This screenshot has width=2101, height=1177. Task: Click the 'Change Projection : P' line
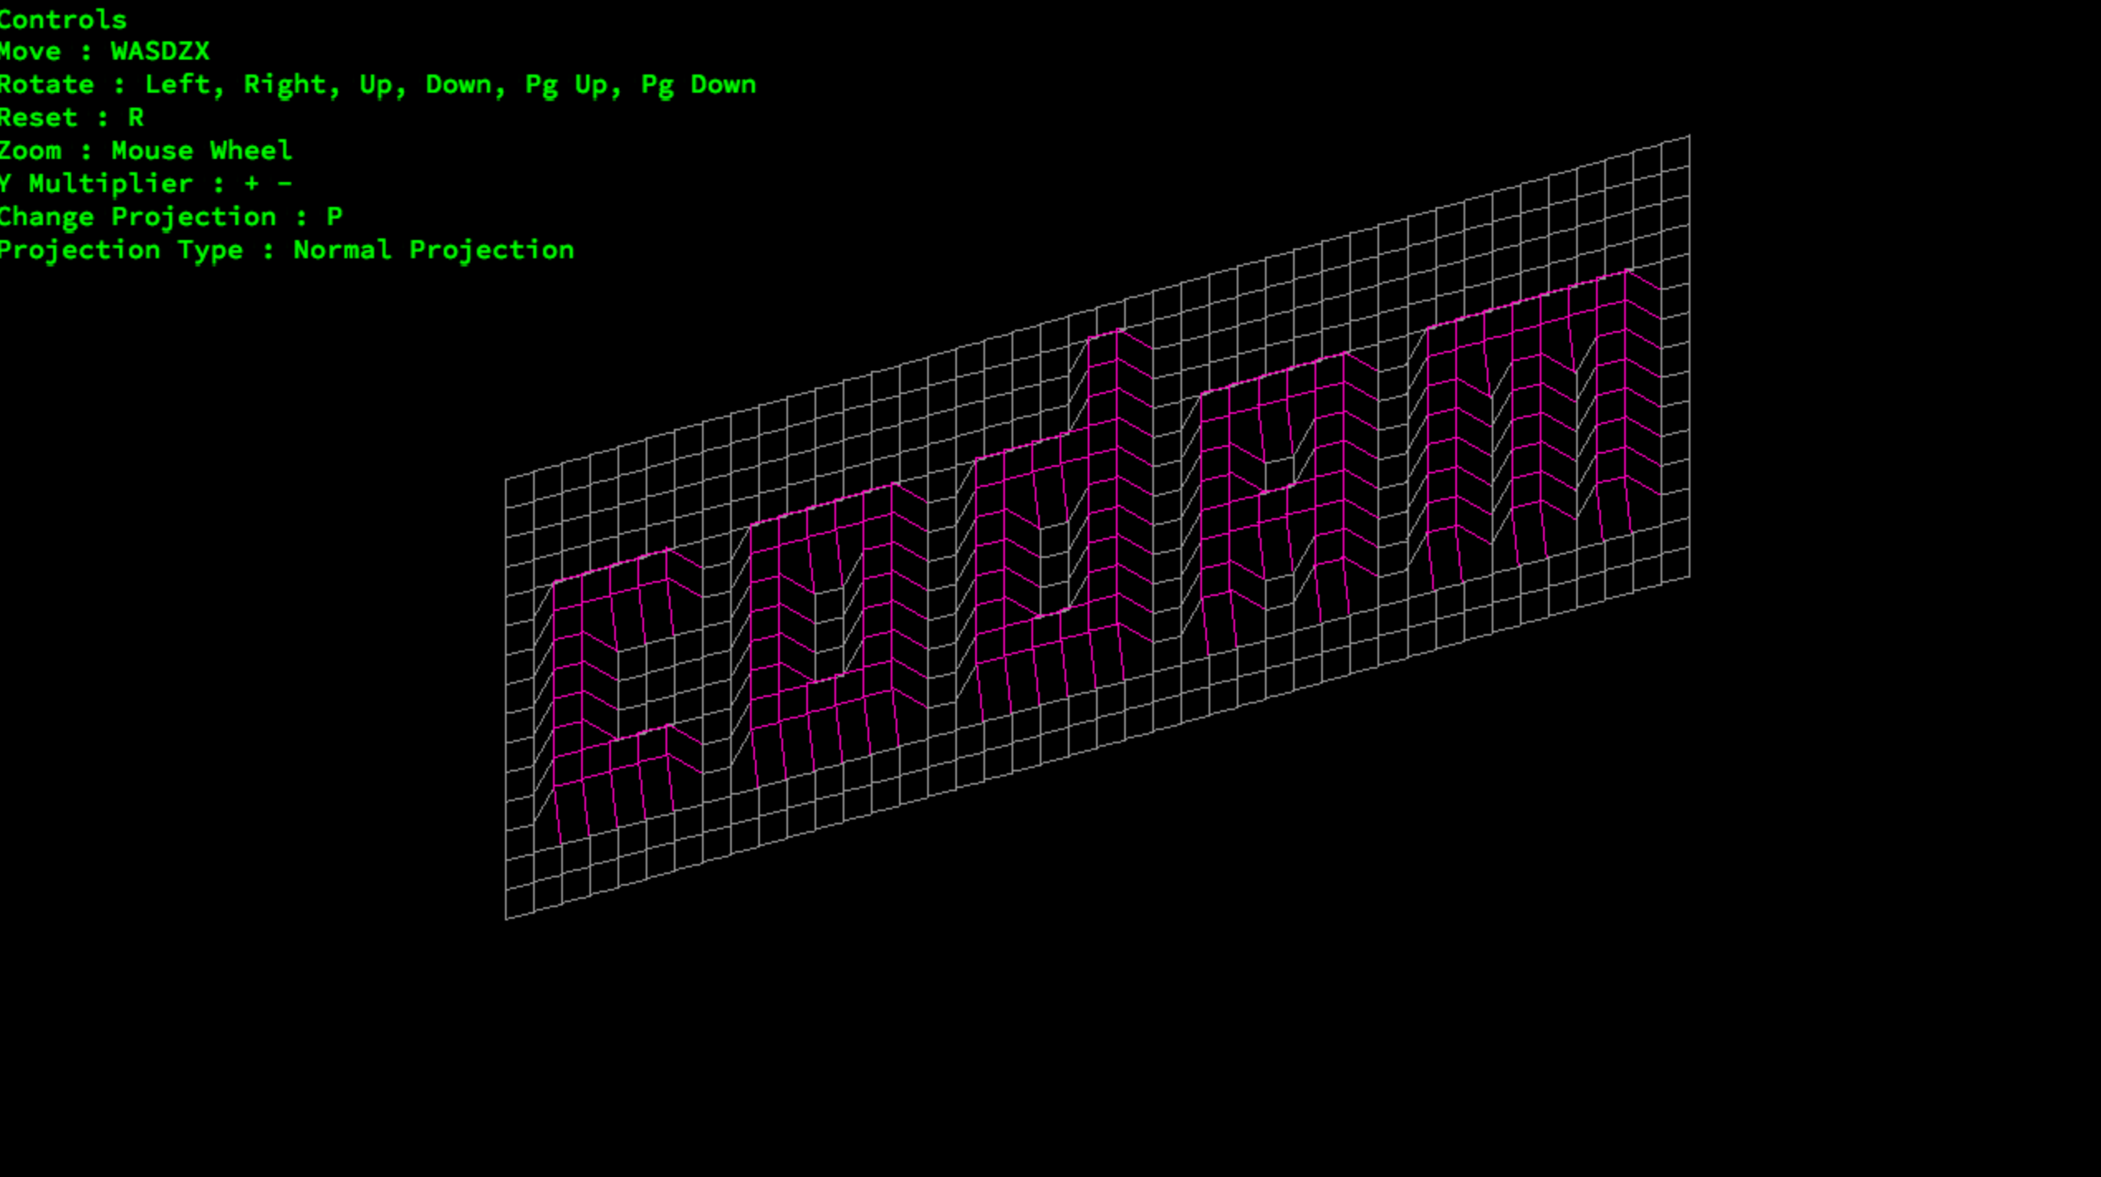[x=171, y=217]
